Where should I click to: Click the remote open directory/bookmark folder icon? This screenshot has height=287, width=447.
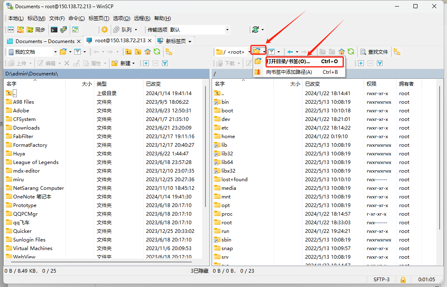click(257, 51)
